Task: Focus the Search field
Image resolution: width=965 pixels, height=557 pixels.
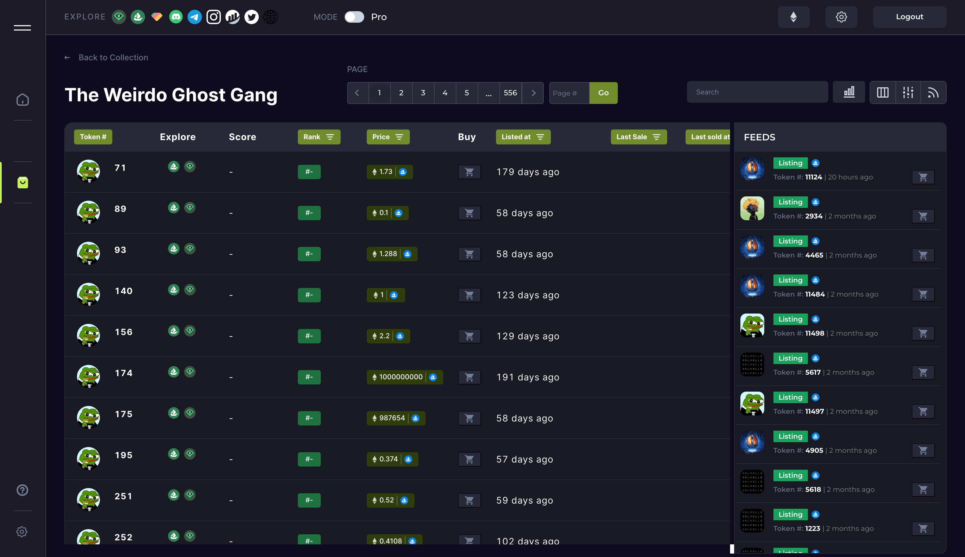Action: [757, 92]
